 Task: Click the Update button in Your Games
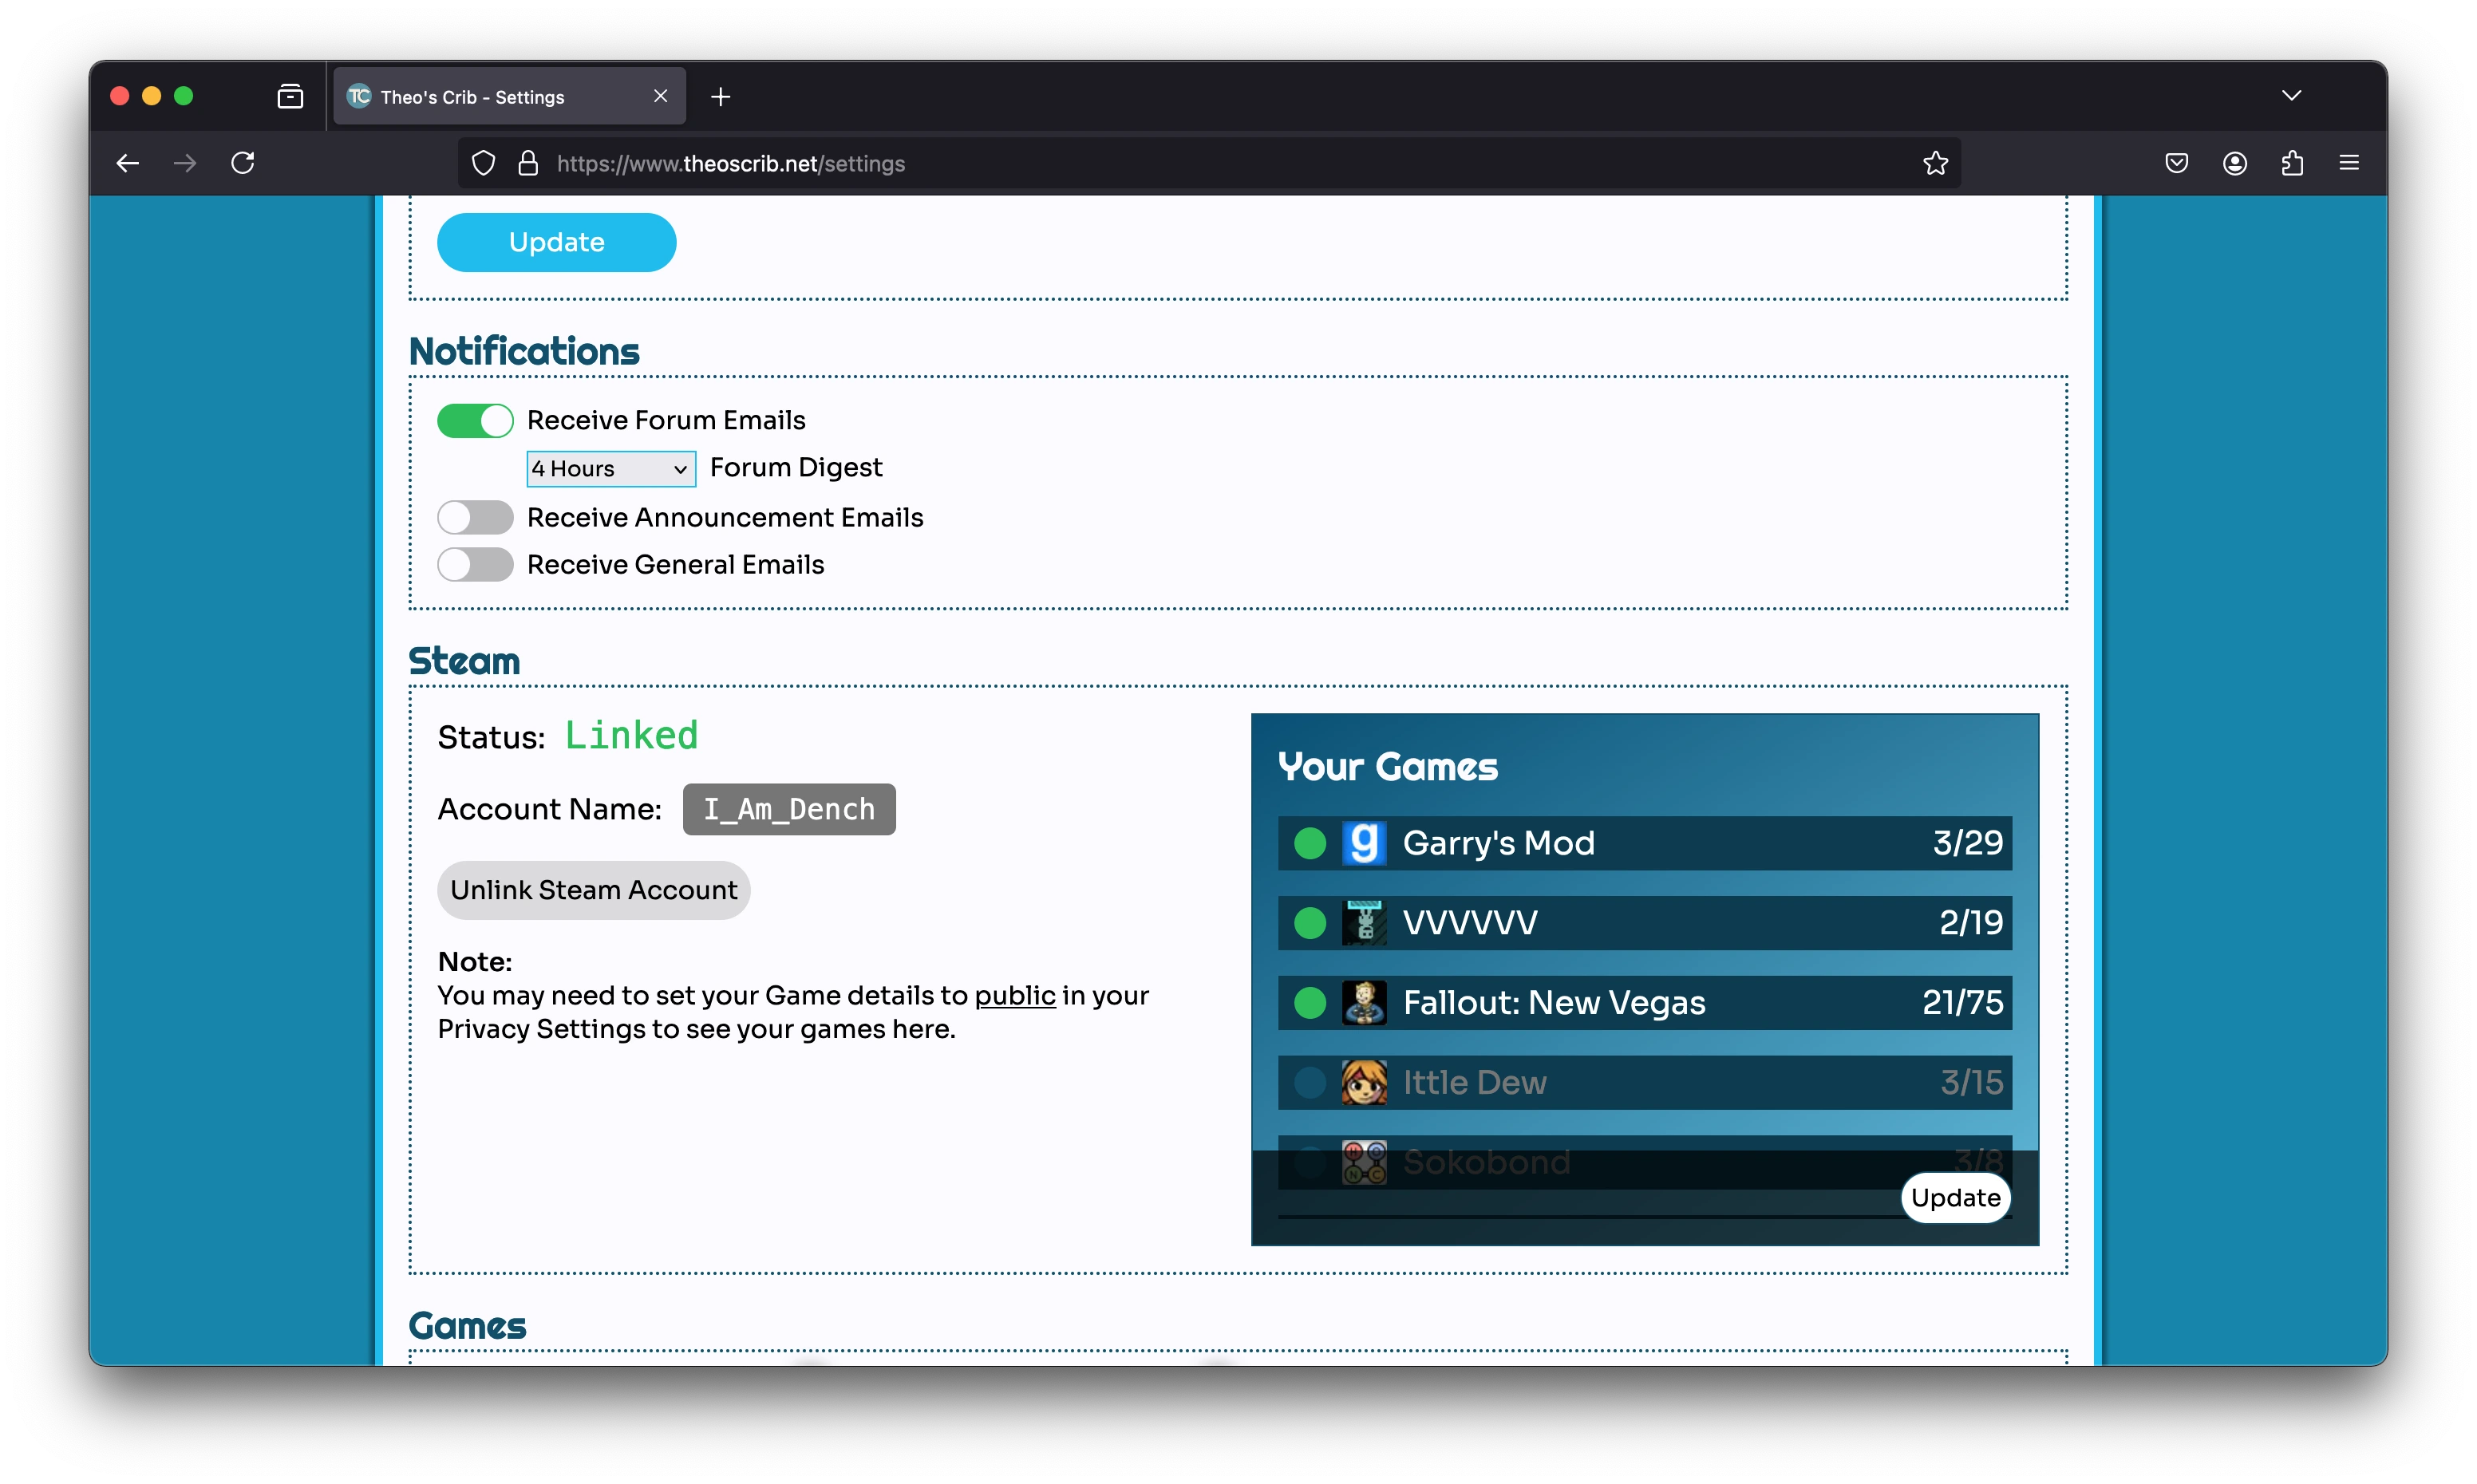tap(1955, 1197)
